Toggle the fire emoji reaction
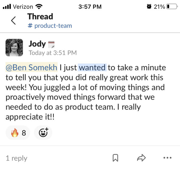Screen dimensions: 180x169 tap(18, 133)
